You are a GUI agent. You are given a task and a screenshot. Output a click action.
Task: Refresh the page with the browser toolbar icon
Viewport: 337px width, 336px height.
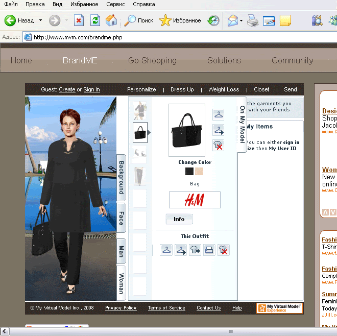95,20
